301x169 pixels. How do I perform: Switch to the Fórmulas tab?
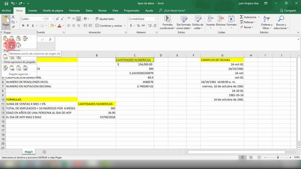point(74,10)
